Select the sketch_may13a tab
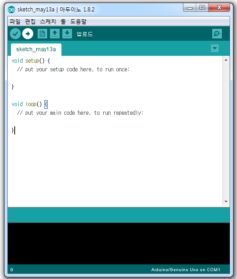This screenshot has height=279, width=237. (x=36, y=49)
